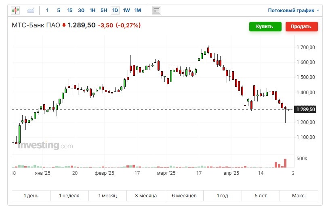Image resolution: width=326 pixels, height=209 pixels.
Task: Show the 6 месяцев range
Action: pos(184,196)
